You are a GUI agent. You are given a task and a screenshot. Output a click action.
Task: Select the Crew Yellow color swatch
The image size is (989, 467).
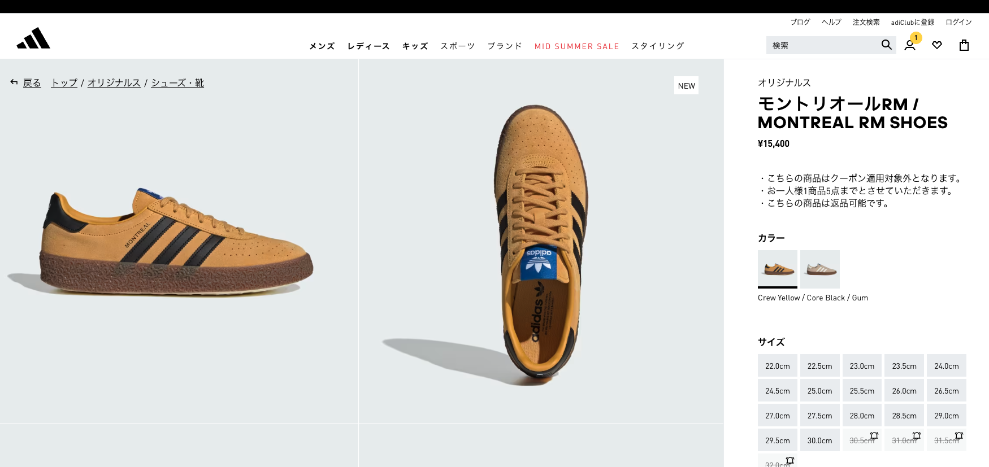(x=778, y=269)
